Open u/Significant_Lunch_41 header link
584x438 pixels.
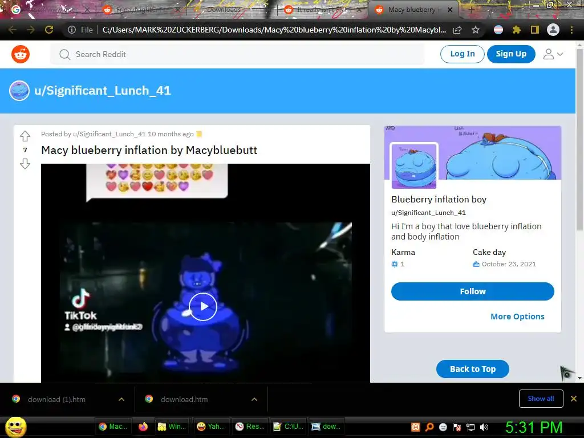tap(103, 91)
